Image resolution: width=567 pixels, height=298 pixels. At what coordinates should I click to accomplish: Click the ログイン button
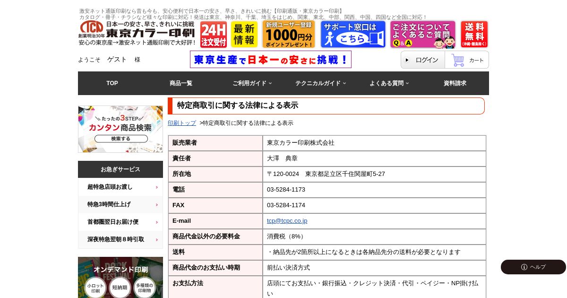point(423,60)
